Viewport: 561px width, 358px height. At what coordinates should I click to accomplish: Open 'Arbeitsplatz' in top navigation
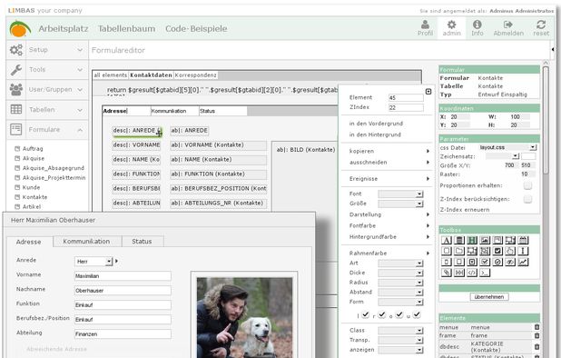click(64, 29)
